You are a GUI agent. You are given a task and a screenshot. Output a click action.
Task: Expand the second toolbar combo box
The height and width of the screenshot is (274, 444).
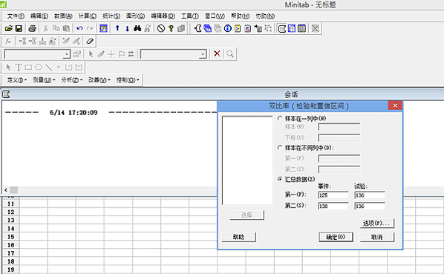203,53
